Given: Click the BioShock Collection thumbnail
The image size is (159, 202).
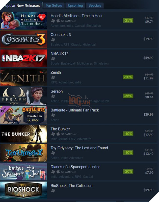Looking at the screenshot, I should [24, 190].
